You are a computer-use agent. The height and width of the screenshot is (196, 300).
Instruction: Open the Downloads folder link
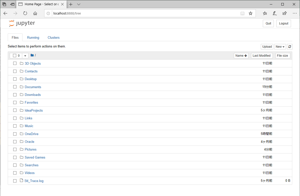33,95
